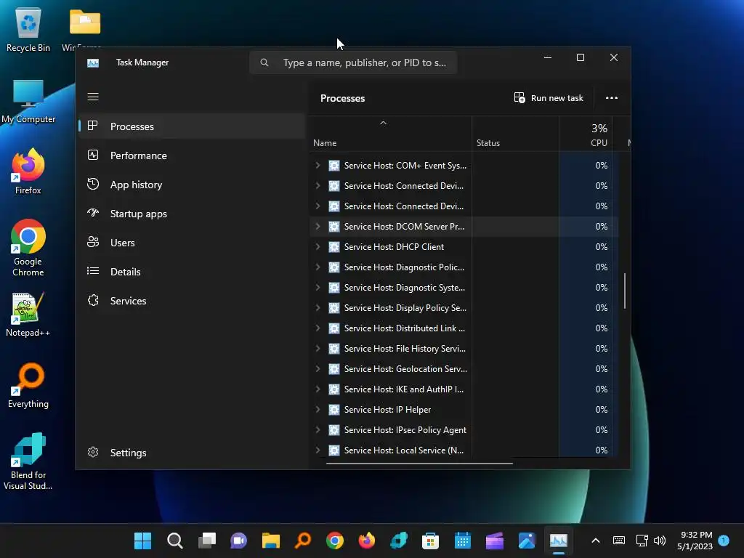
Task: Expand Service Host: COM+ Event System row
Action: [318, 165]
